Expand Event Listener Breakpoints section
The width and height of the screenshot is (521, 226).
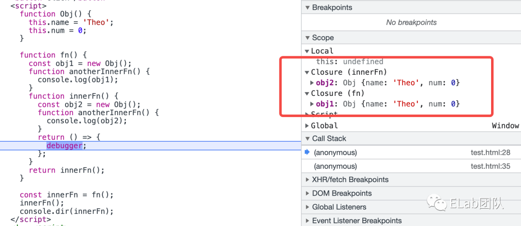click(307, 221)
